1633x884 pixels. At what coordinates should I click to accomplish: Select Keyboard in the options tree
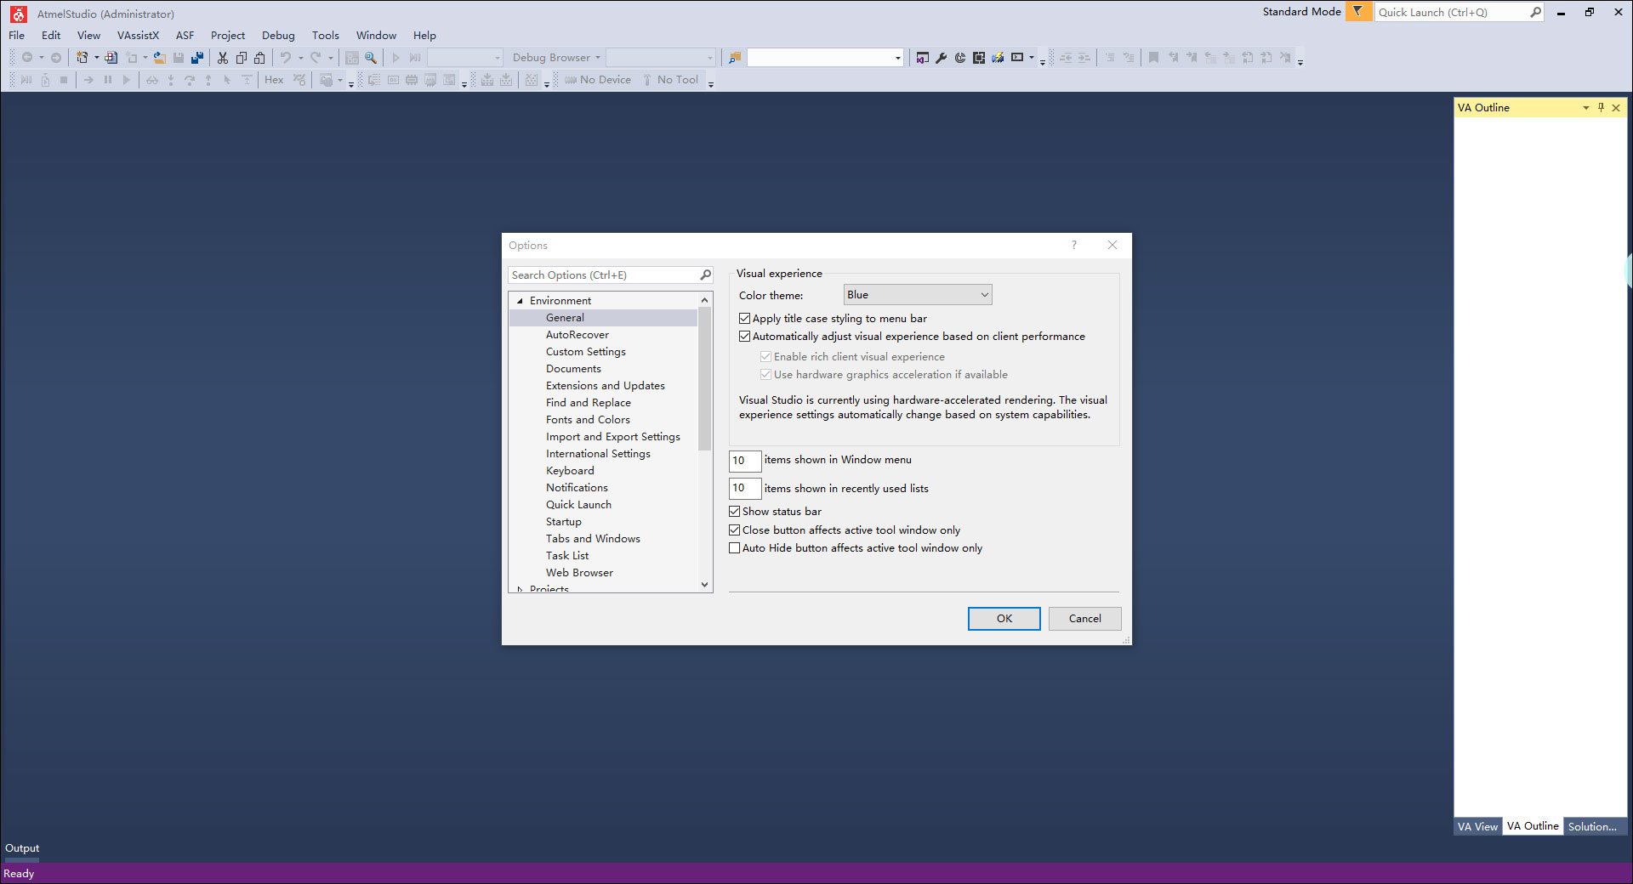coord(570,471)
